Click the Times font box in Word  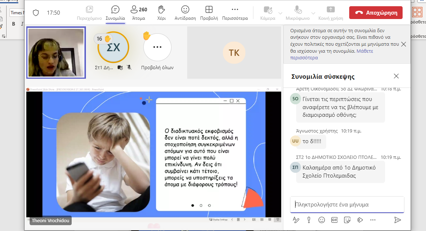coord(17,13)
